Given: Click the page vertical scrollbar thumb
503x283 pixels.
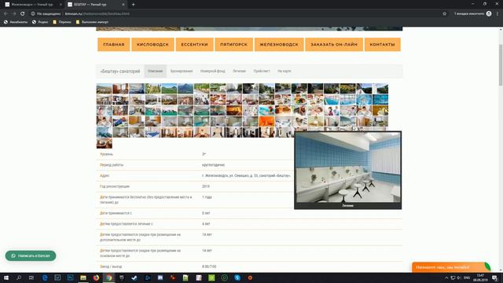Looking at the screenshot, I should [x=501, y=64].
